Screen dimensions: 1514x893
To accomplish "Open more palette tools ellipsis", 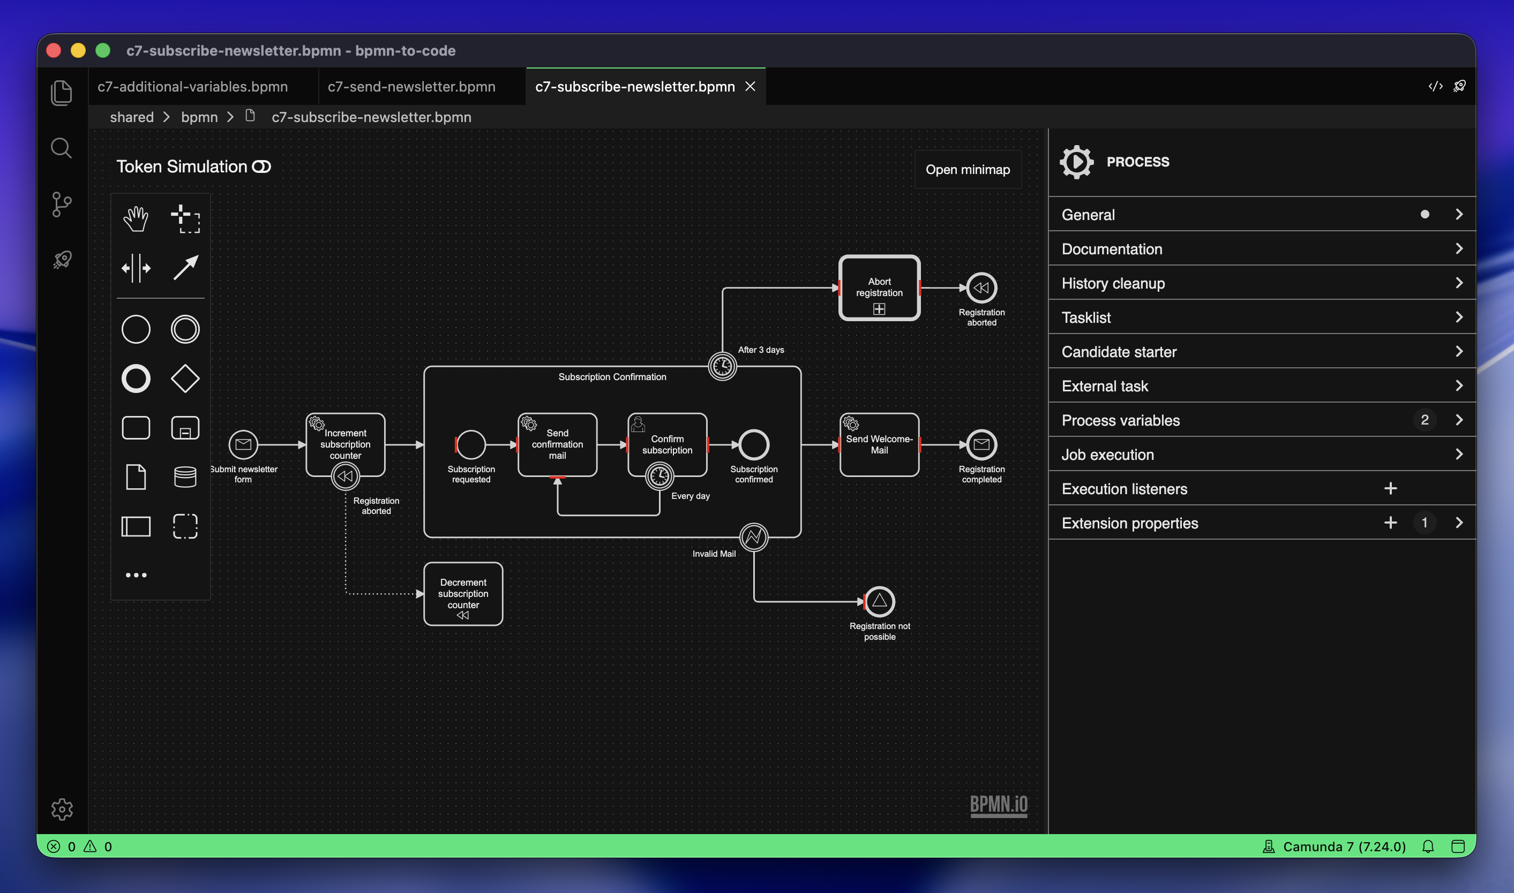I will click(x=136, y=576).
